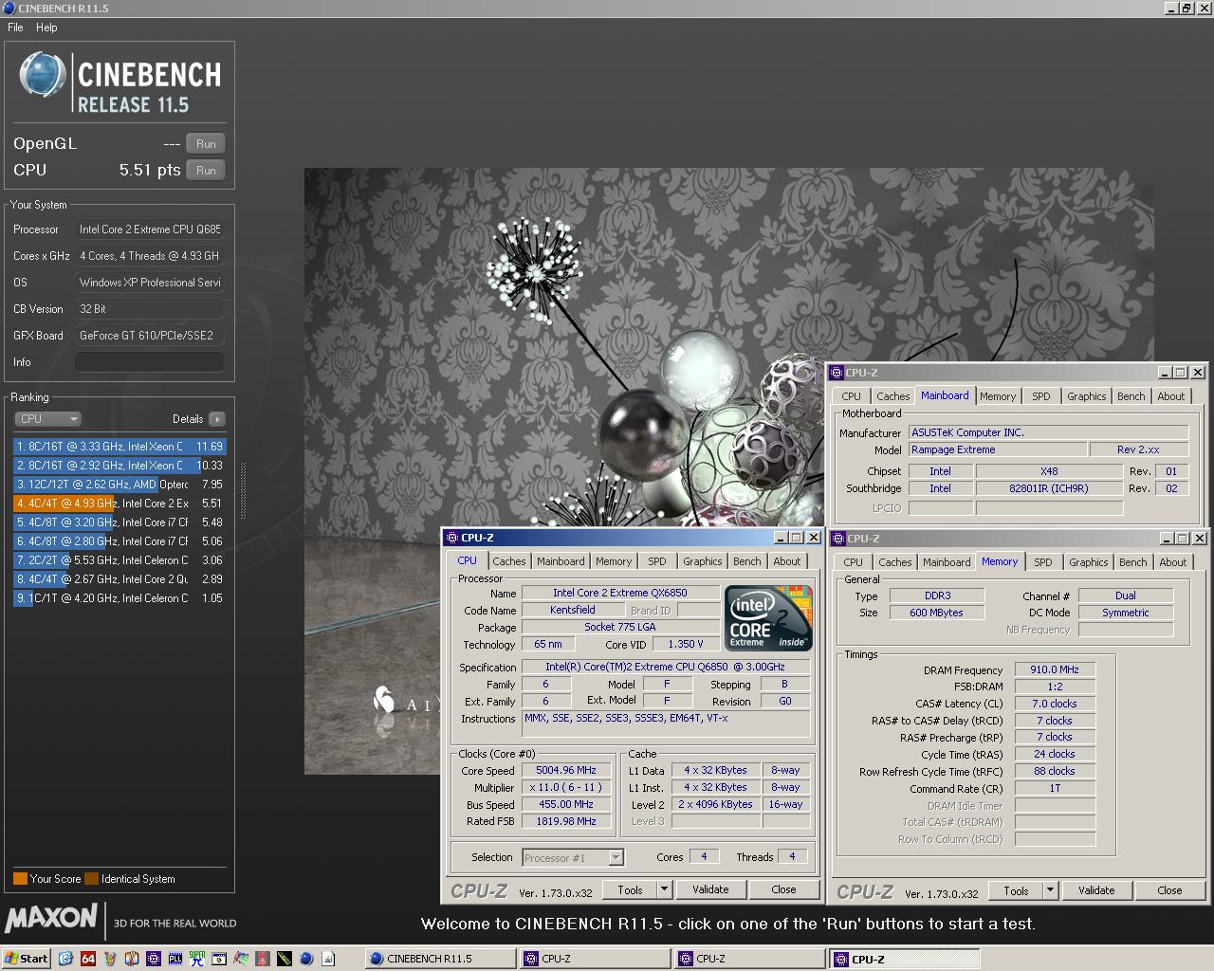Open Caches tab in CPU-Z Memory window
This screenshot has width=1214, height=971.
coord(894,562)
